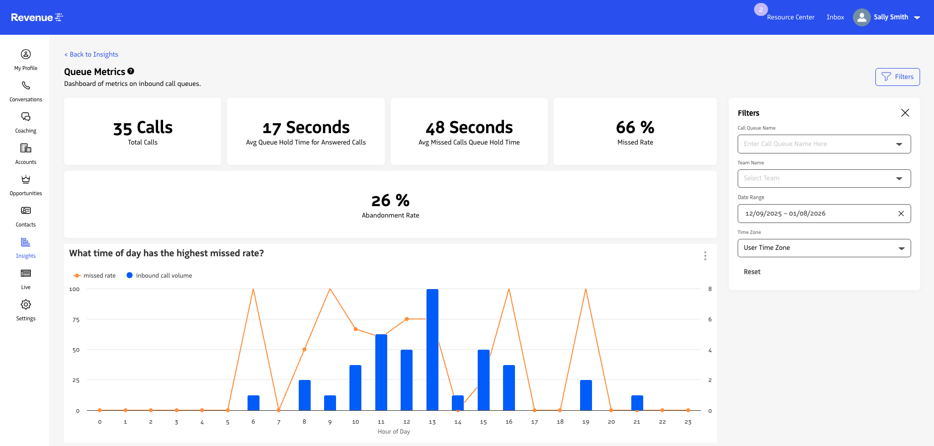Image resolution: width=934 pixels, height=446 pixels.
Task: Click the Filters button
Action: pyautogui.click(x=897, y=77)
